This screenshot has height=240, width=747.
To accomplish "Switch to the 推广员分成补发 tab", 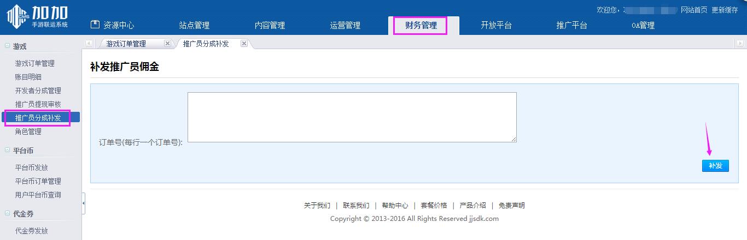I will (x=206, y=44).
